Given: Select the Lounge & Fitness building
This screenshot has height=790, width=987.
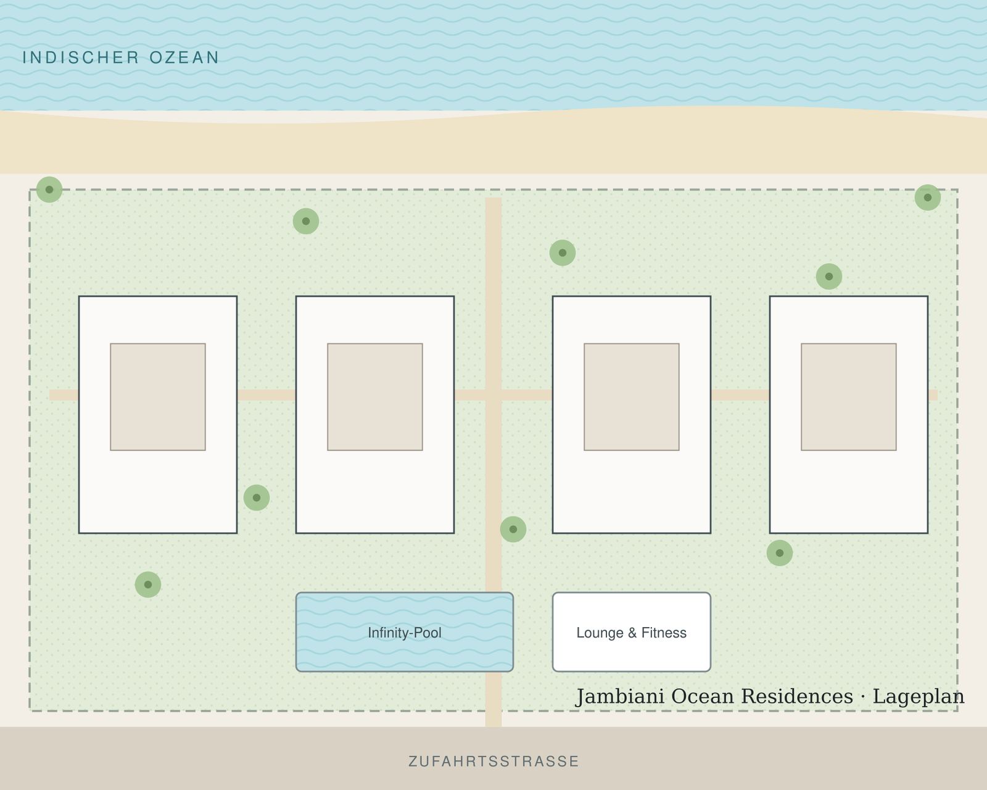Looking at the screenshot, I should pyautogui.click(x=632, y=632).
